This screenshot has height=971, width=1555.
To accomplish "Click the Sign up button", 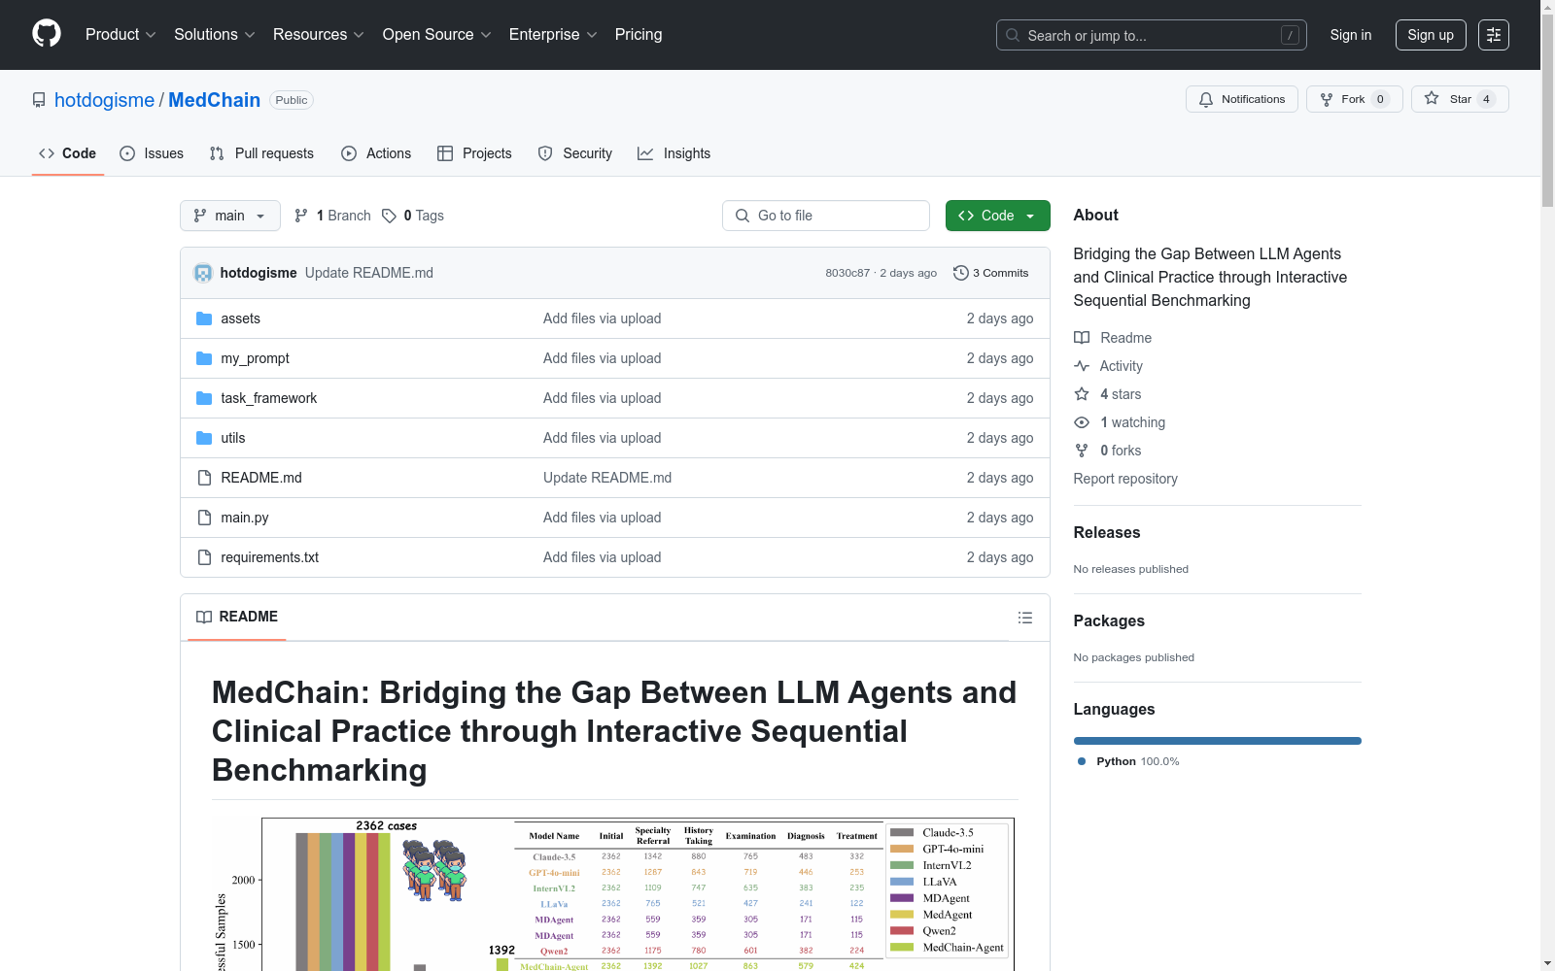I will click(x=1431, y=35).
